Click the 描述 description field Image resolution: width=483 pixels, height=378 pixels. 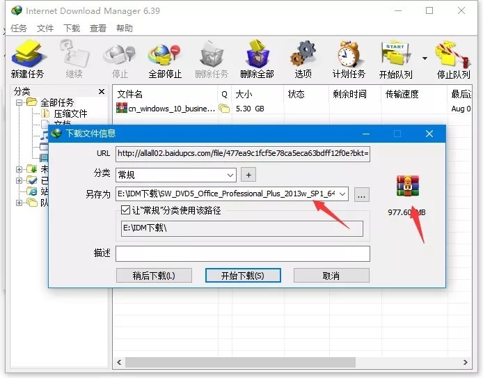pyautogui.click(x=243, y=253)
